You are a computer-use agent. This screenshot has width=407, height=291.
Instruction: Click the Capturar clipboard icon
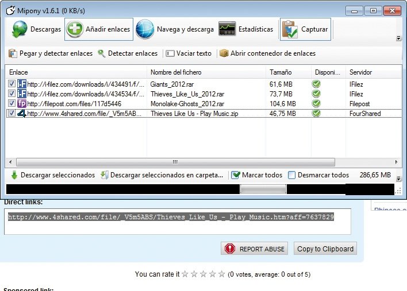click(290, 29)
